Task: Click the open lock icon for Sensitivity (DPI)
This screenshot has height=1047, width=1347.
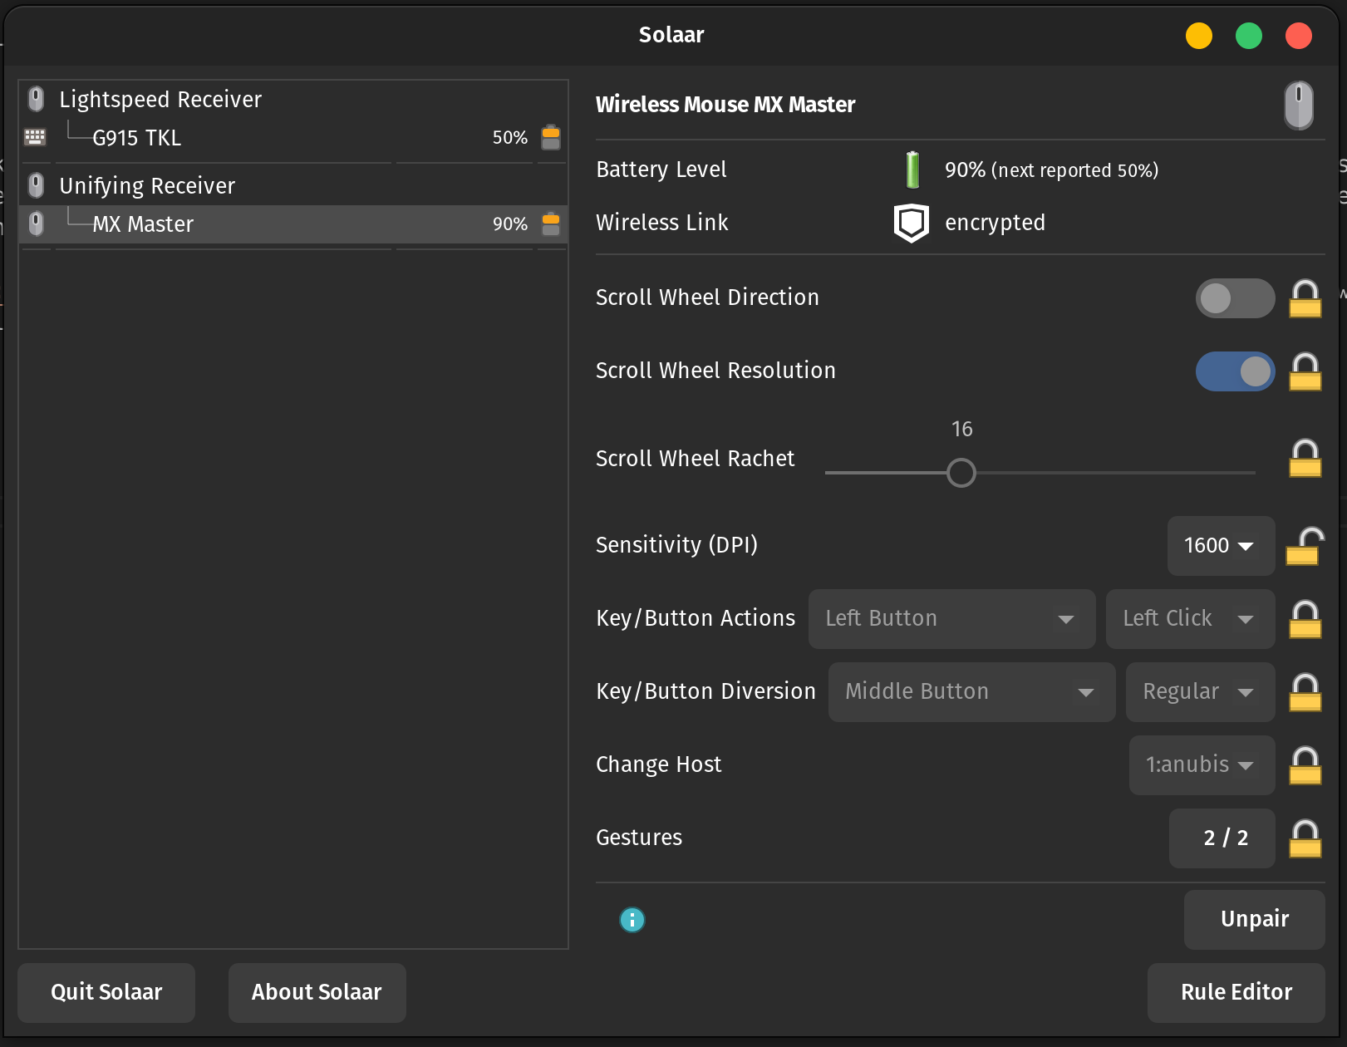Action: [x=1305, y=546]
